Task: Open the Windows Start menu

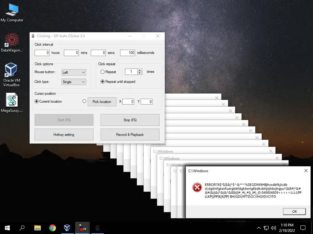Action: tap(7, 228)
